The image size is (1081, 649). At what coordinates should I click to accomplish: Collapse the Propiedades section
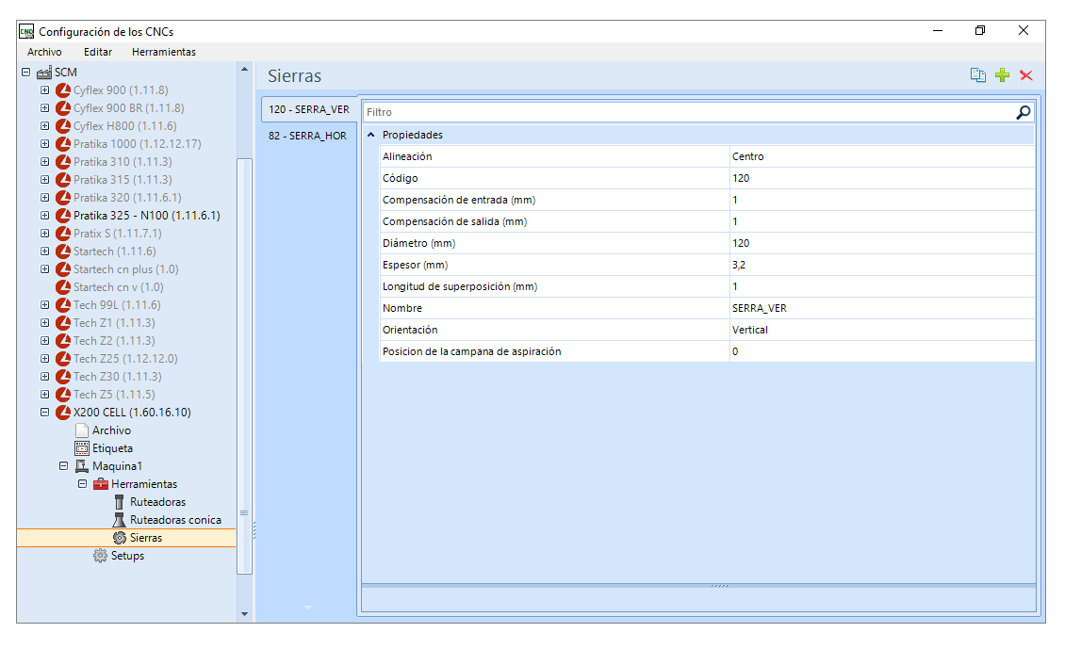click(x=371, y=135)
